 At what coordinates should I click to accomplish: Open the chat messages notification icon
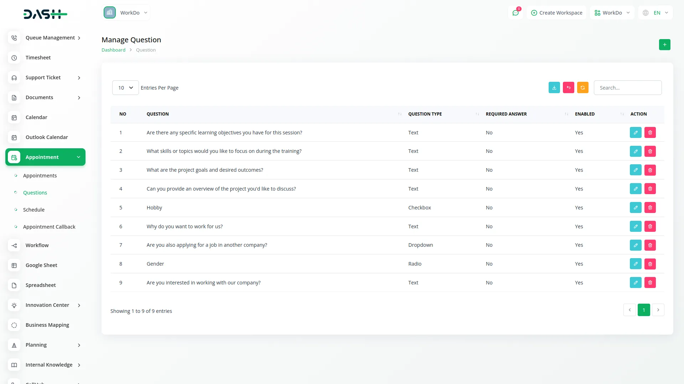[x=515, y=13]
